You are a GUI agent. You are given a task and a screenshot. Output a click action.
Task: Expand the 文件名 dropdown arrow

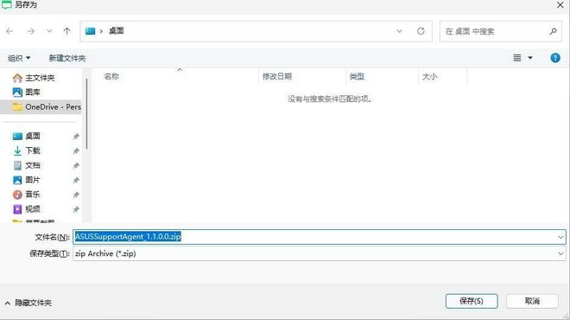click(x=560, y=237)
